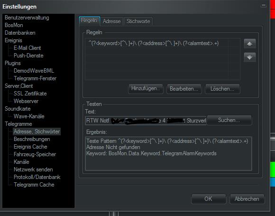Open DemodWaveBML plugin settings
Image resolution: width=275 pixels, height=216 pixels.
[34, 71]
